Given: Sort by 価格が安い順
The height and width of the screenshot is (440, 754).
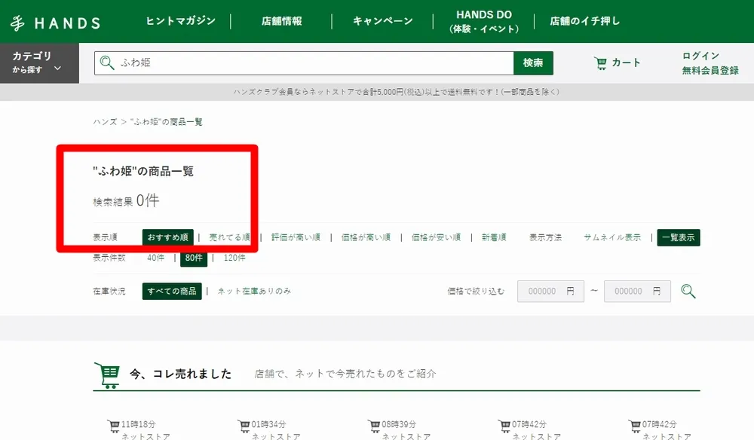Looking at the screenshot, I should [x=436, y=237].
